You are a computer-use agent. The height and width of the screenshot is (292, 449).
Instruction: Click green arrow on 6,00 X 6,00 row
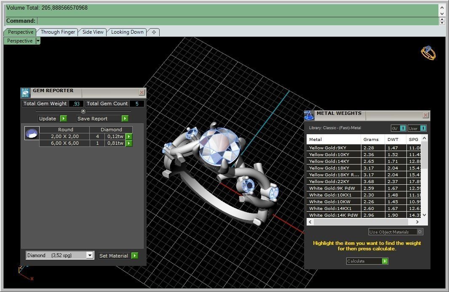click(x=129, y=143)
